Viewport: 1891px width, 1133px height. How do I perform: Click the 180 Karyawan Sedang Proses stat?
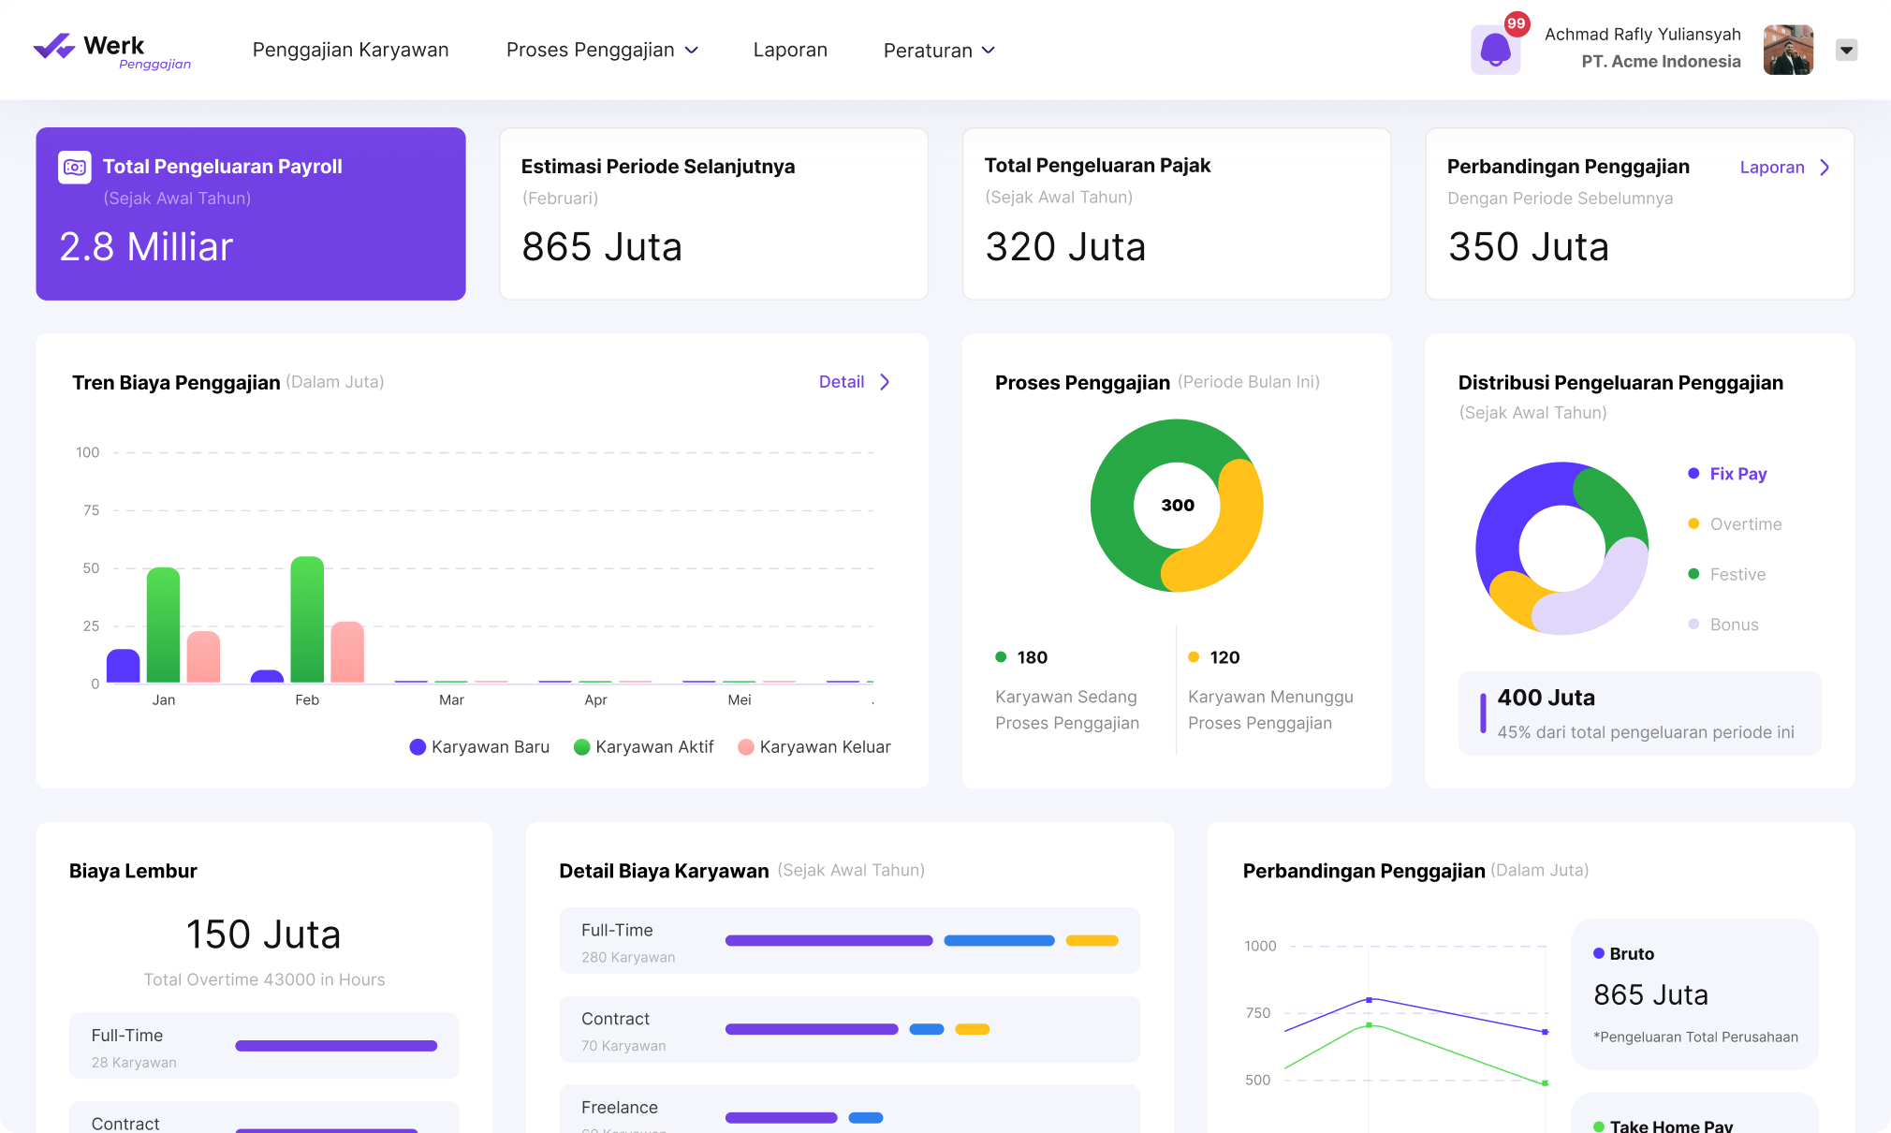[x=1069, y=690]
